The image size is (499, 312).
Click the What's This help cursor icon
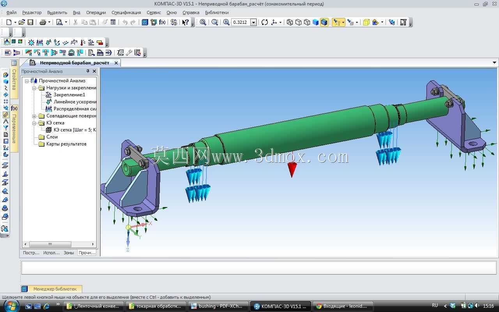(x=186, y=22)
